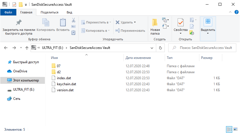
Task: Refresh the folder view
Action: point(160,48)
